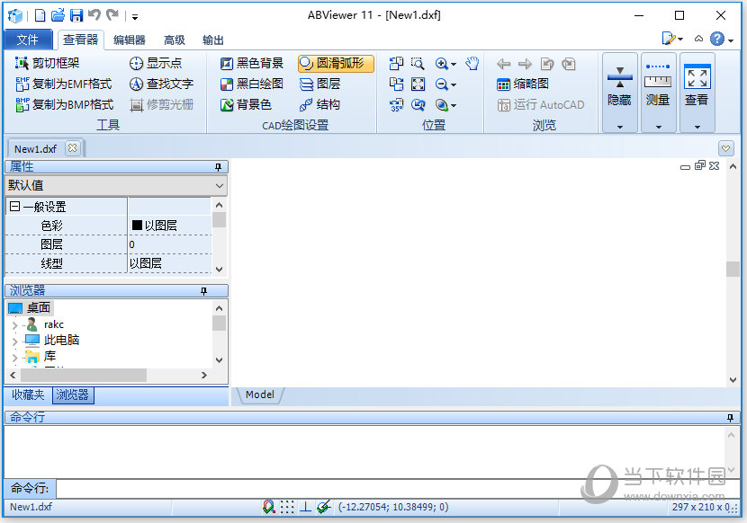747x523 pixels.
Task: Restore the inner document window
Action: click(700, 165)
